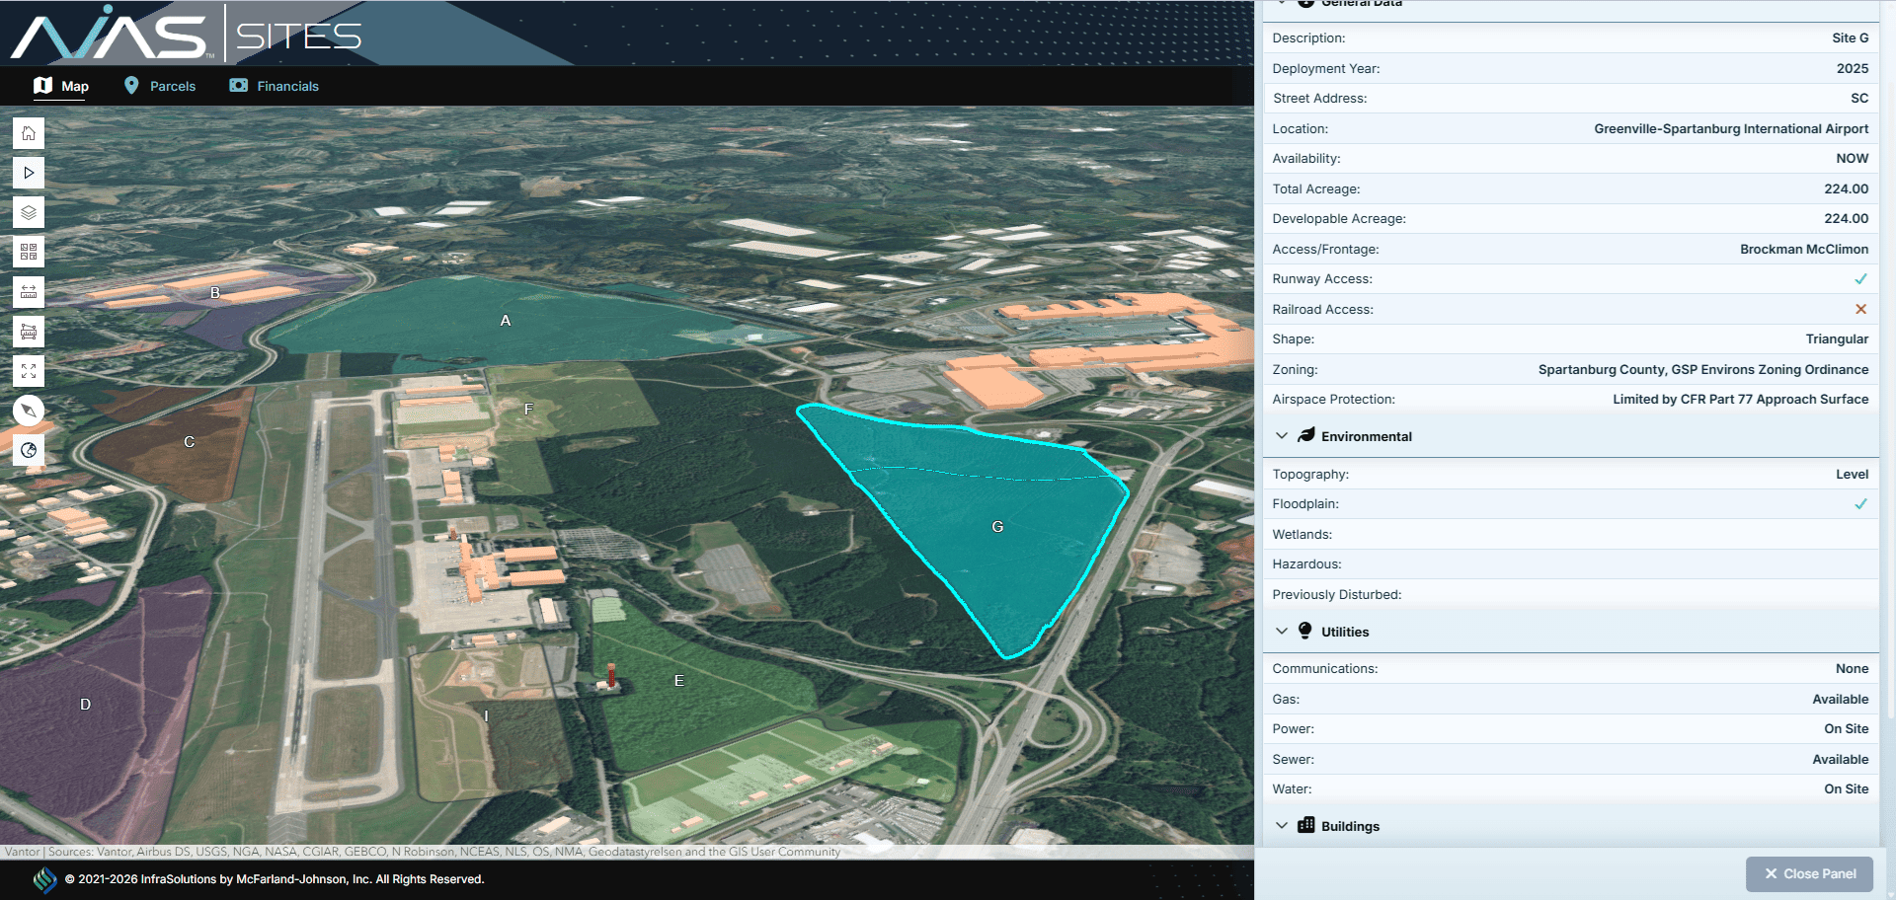Click the Sewer value Available
1896x900 pixels.
point(1841,760)
